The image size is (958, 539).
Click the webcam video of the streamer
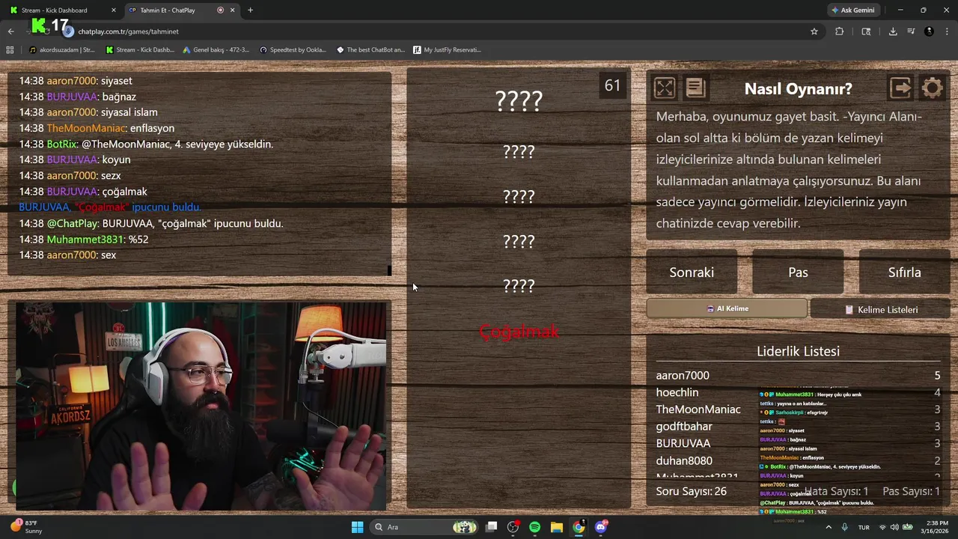[x=201, y=406]
